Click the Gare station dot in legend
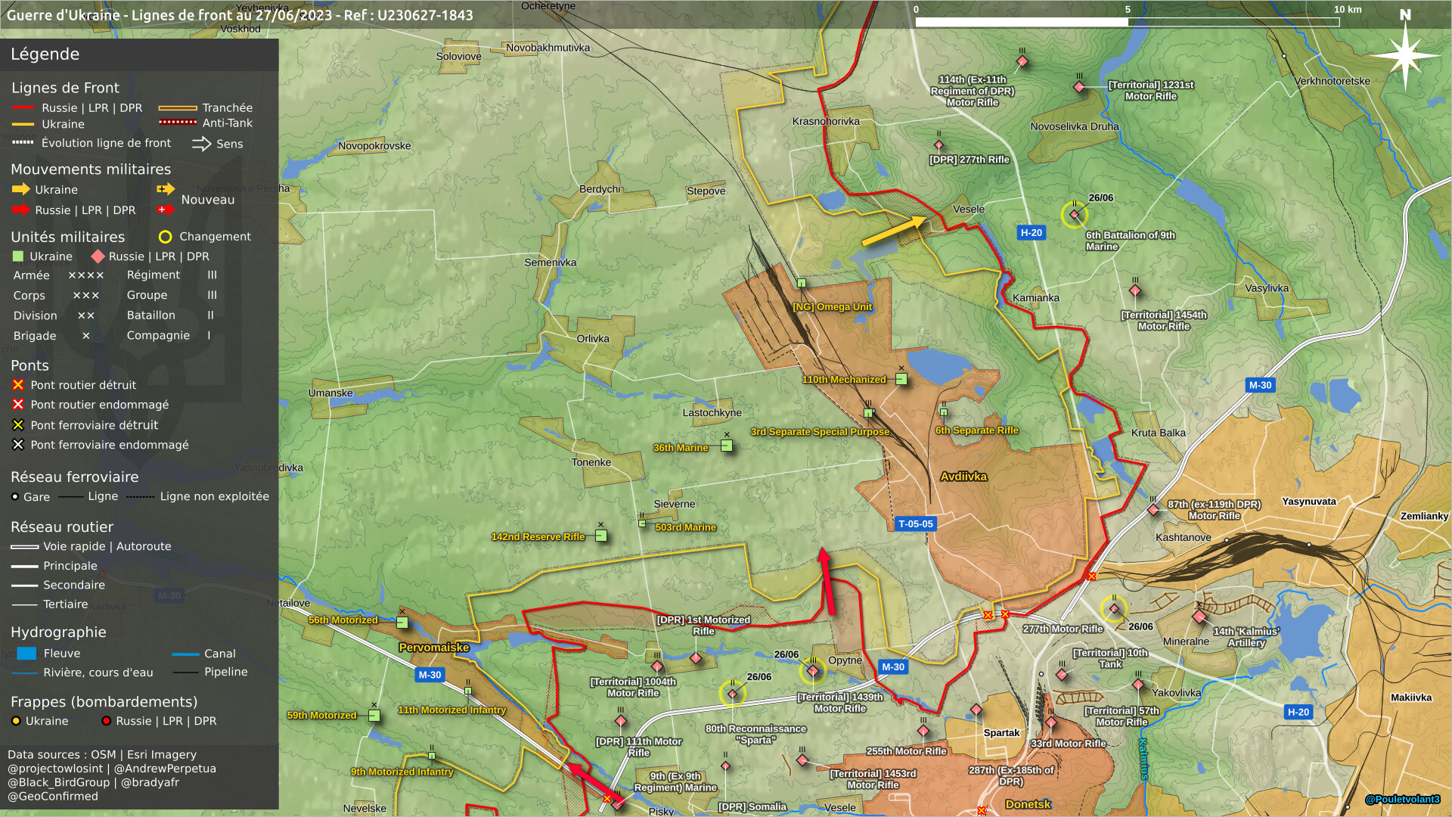The height and width of the screenshot is (817, 1452). (15, 496)
